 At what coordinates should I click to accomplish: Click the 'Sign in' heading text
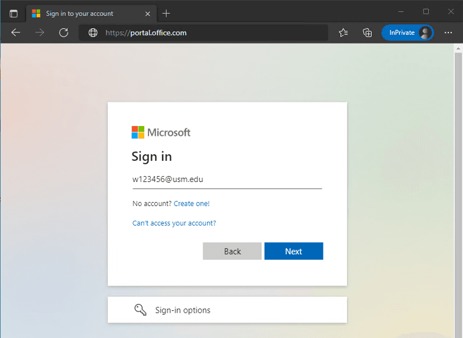151,157
